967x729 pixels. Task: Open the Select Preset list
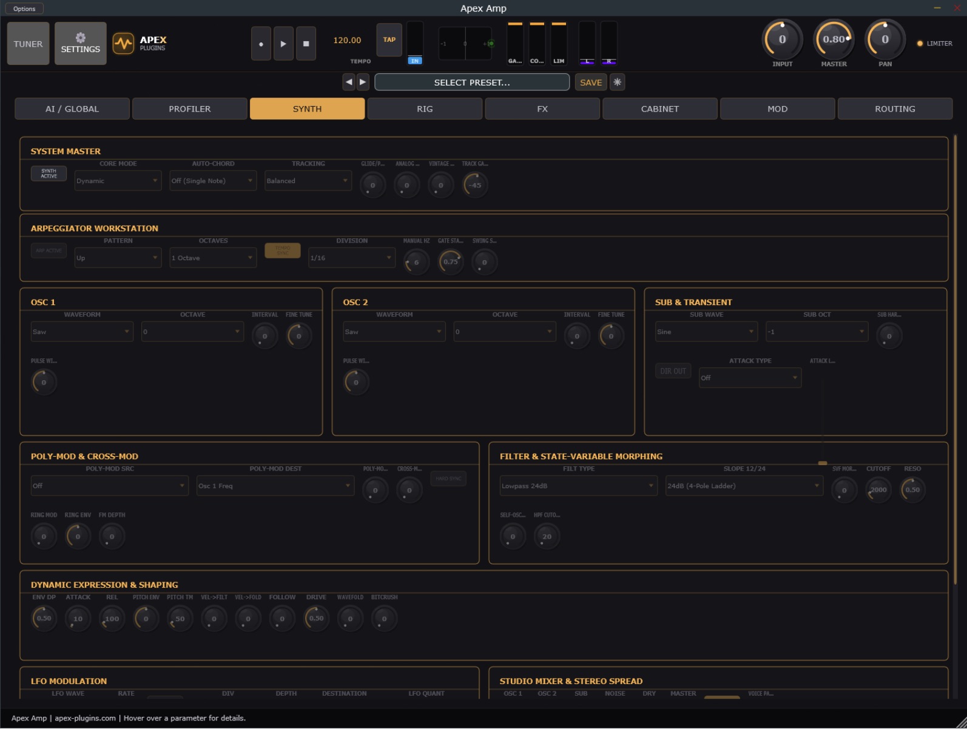click(x=472, y=82)
